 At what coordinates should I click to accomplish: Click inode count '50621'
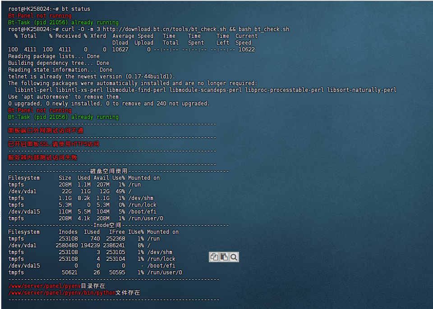point(70,273)
